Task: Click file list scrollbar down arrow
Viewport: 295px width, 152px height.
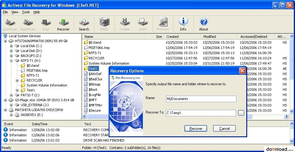Action: pos(292,111)
